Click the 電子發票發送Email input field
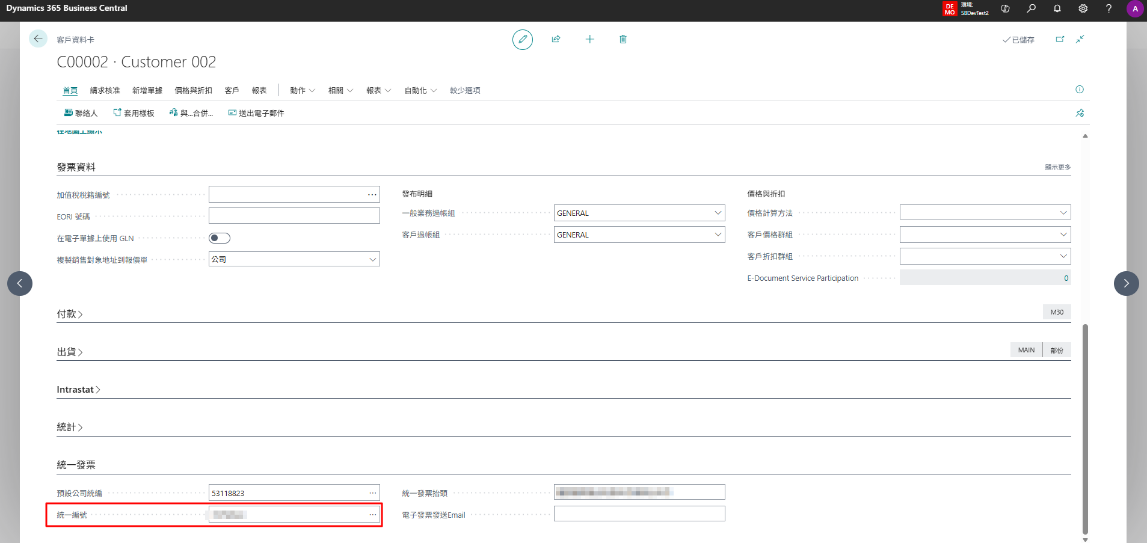The height and width of the screenshot is (543, 1147). tap(639, 514)
